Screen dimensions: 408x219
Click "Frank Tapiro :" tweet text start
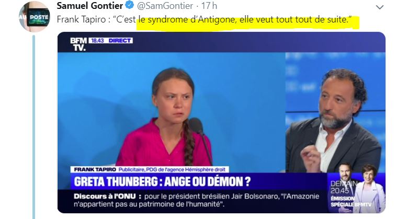pos(81,20)
